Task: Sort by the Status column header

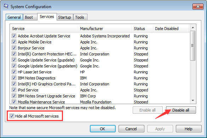Action: pos(143,29)
